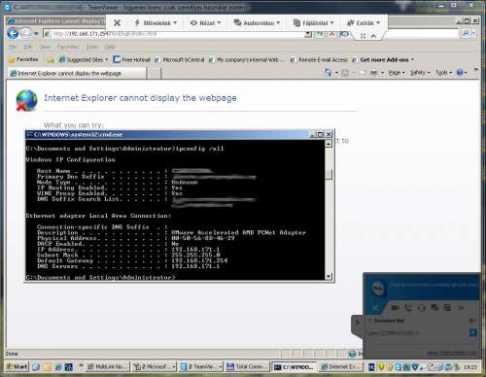486x377 pixels.
Task: Click the file box icon in TeamViewer panel
Action: (447, 308)
